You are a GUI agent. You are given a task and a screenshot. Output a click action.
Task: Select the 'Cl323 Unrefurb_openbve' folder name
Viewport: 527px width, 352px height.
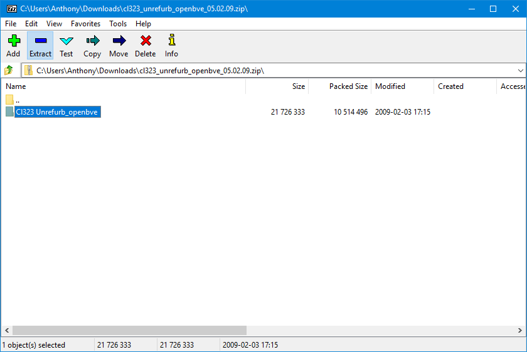(x=57, y=112)
